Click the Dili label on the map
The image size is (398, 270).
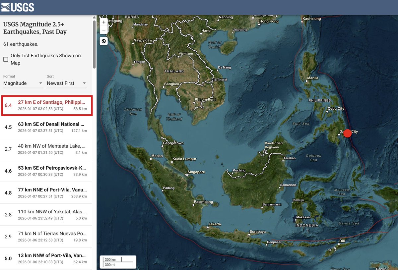[342, 241]
